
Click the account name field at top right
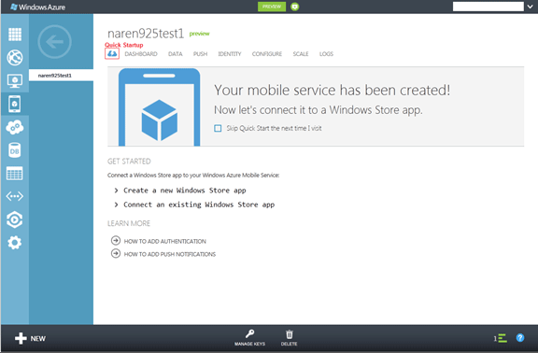[x=488, y=7]
